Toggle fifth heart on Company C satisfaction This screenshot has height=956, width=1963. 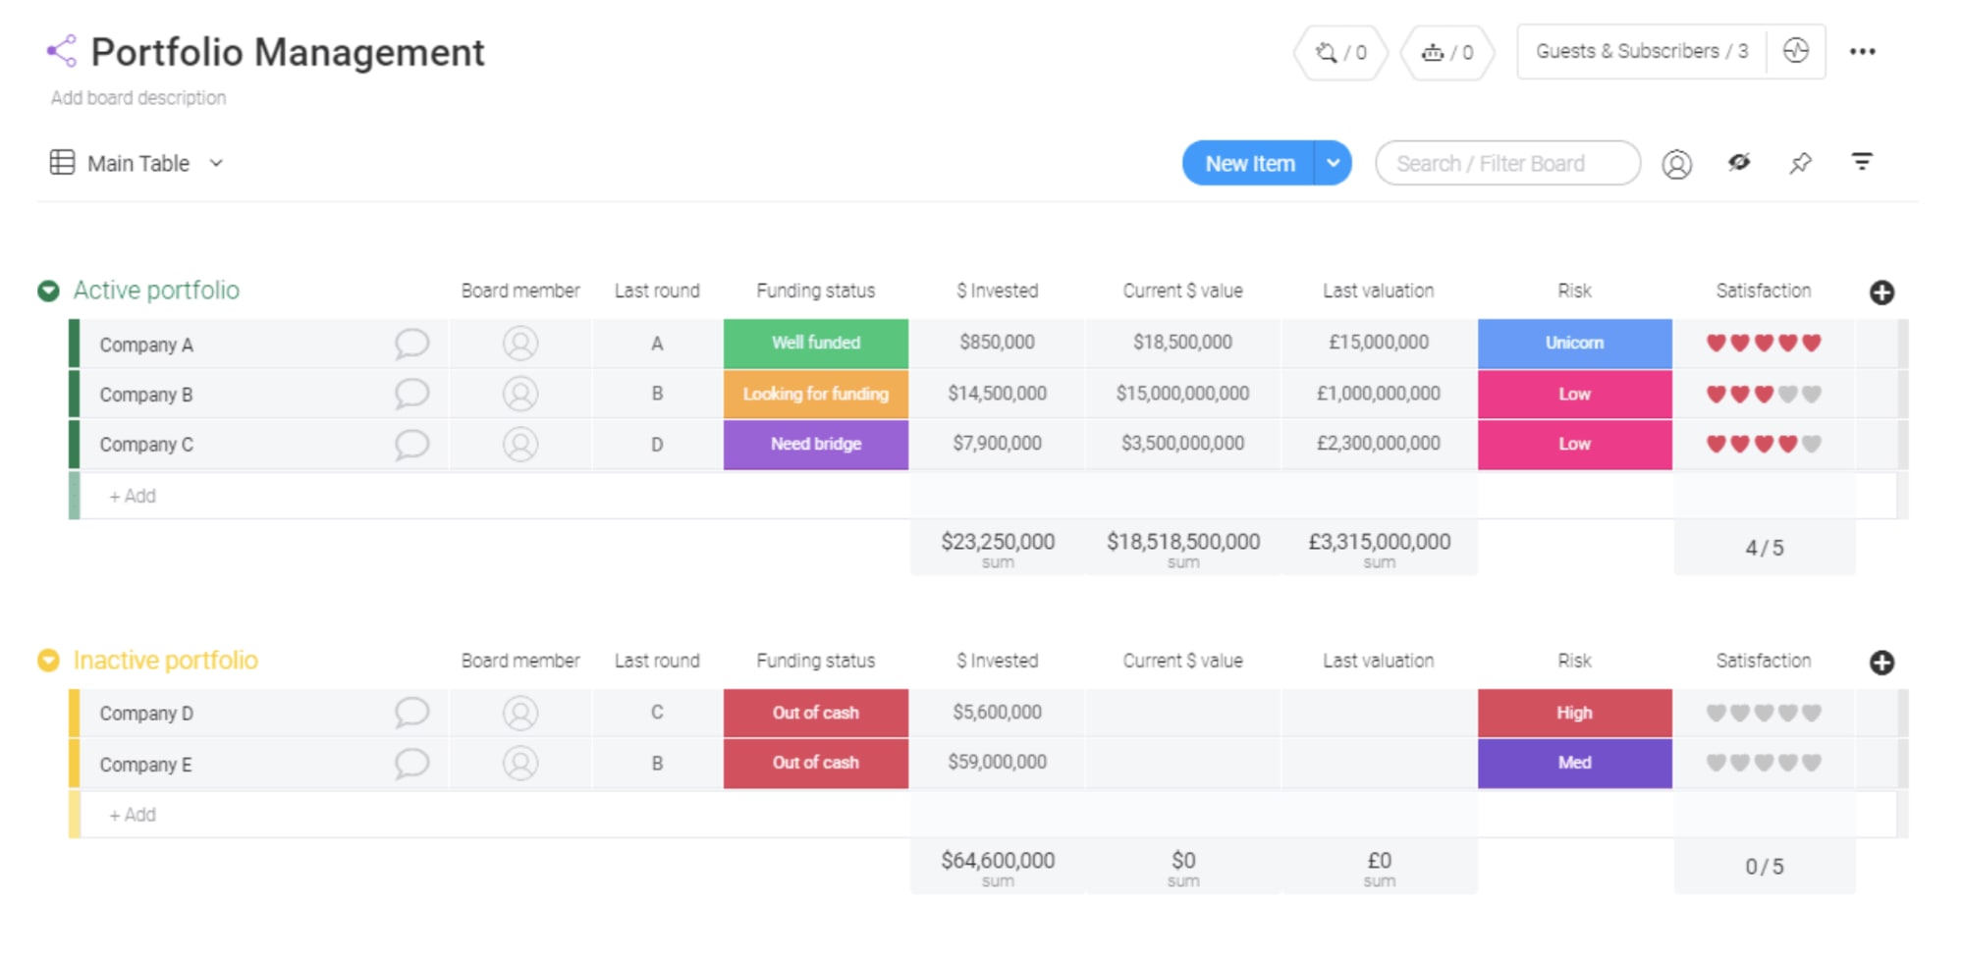(1808, 444)
